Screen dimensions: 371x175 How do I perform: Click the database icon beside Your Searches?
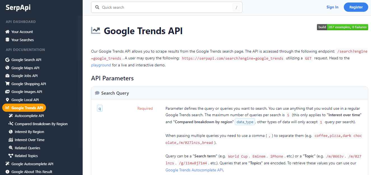point(8,40)
